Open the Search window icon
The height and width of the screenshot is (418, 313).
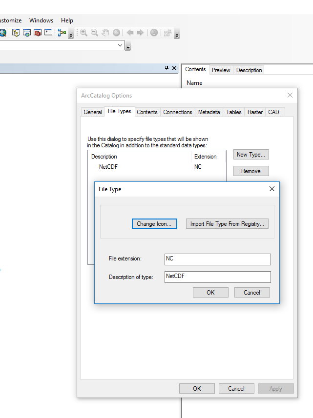(2, 33)
